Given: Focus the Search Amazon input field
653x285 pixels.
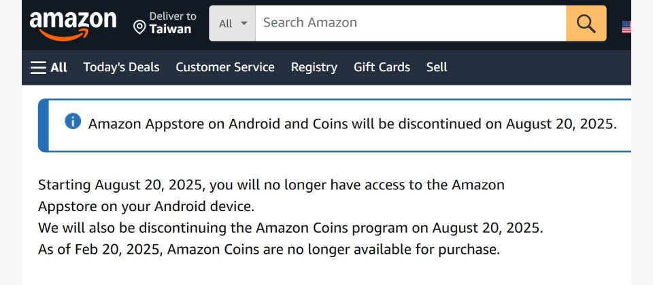Looking at the screenshot, I should pyautogui.click(x=411, y=23).
